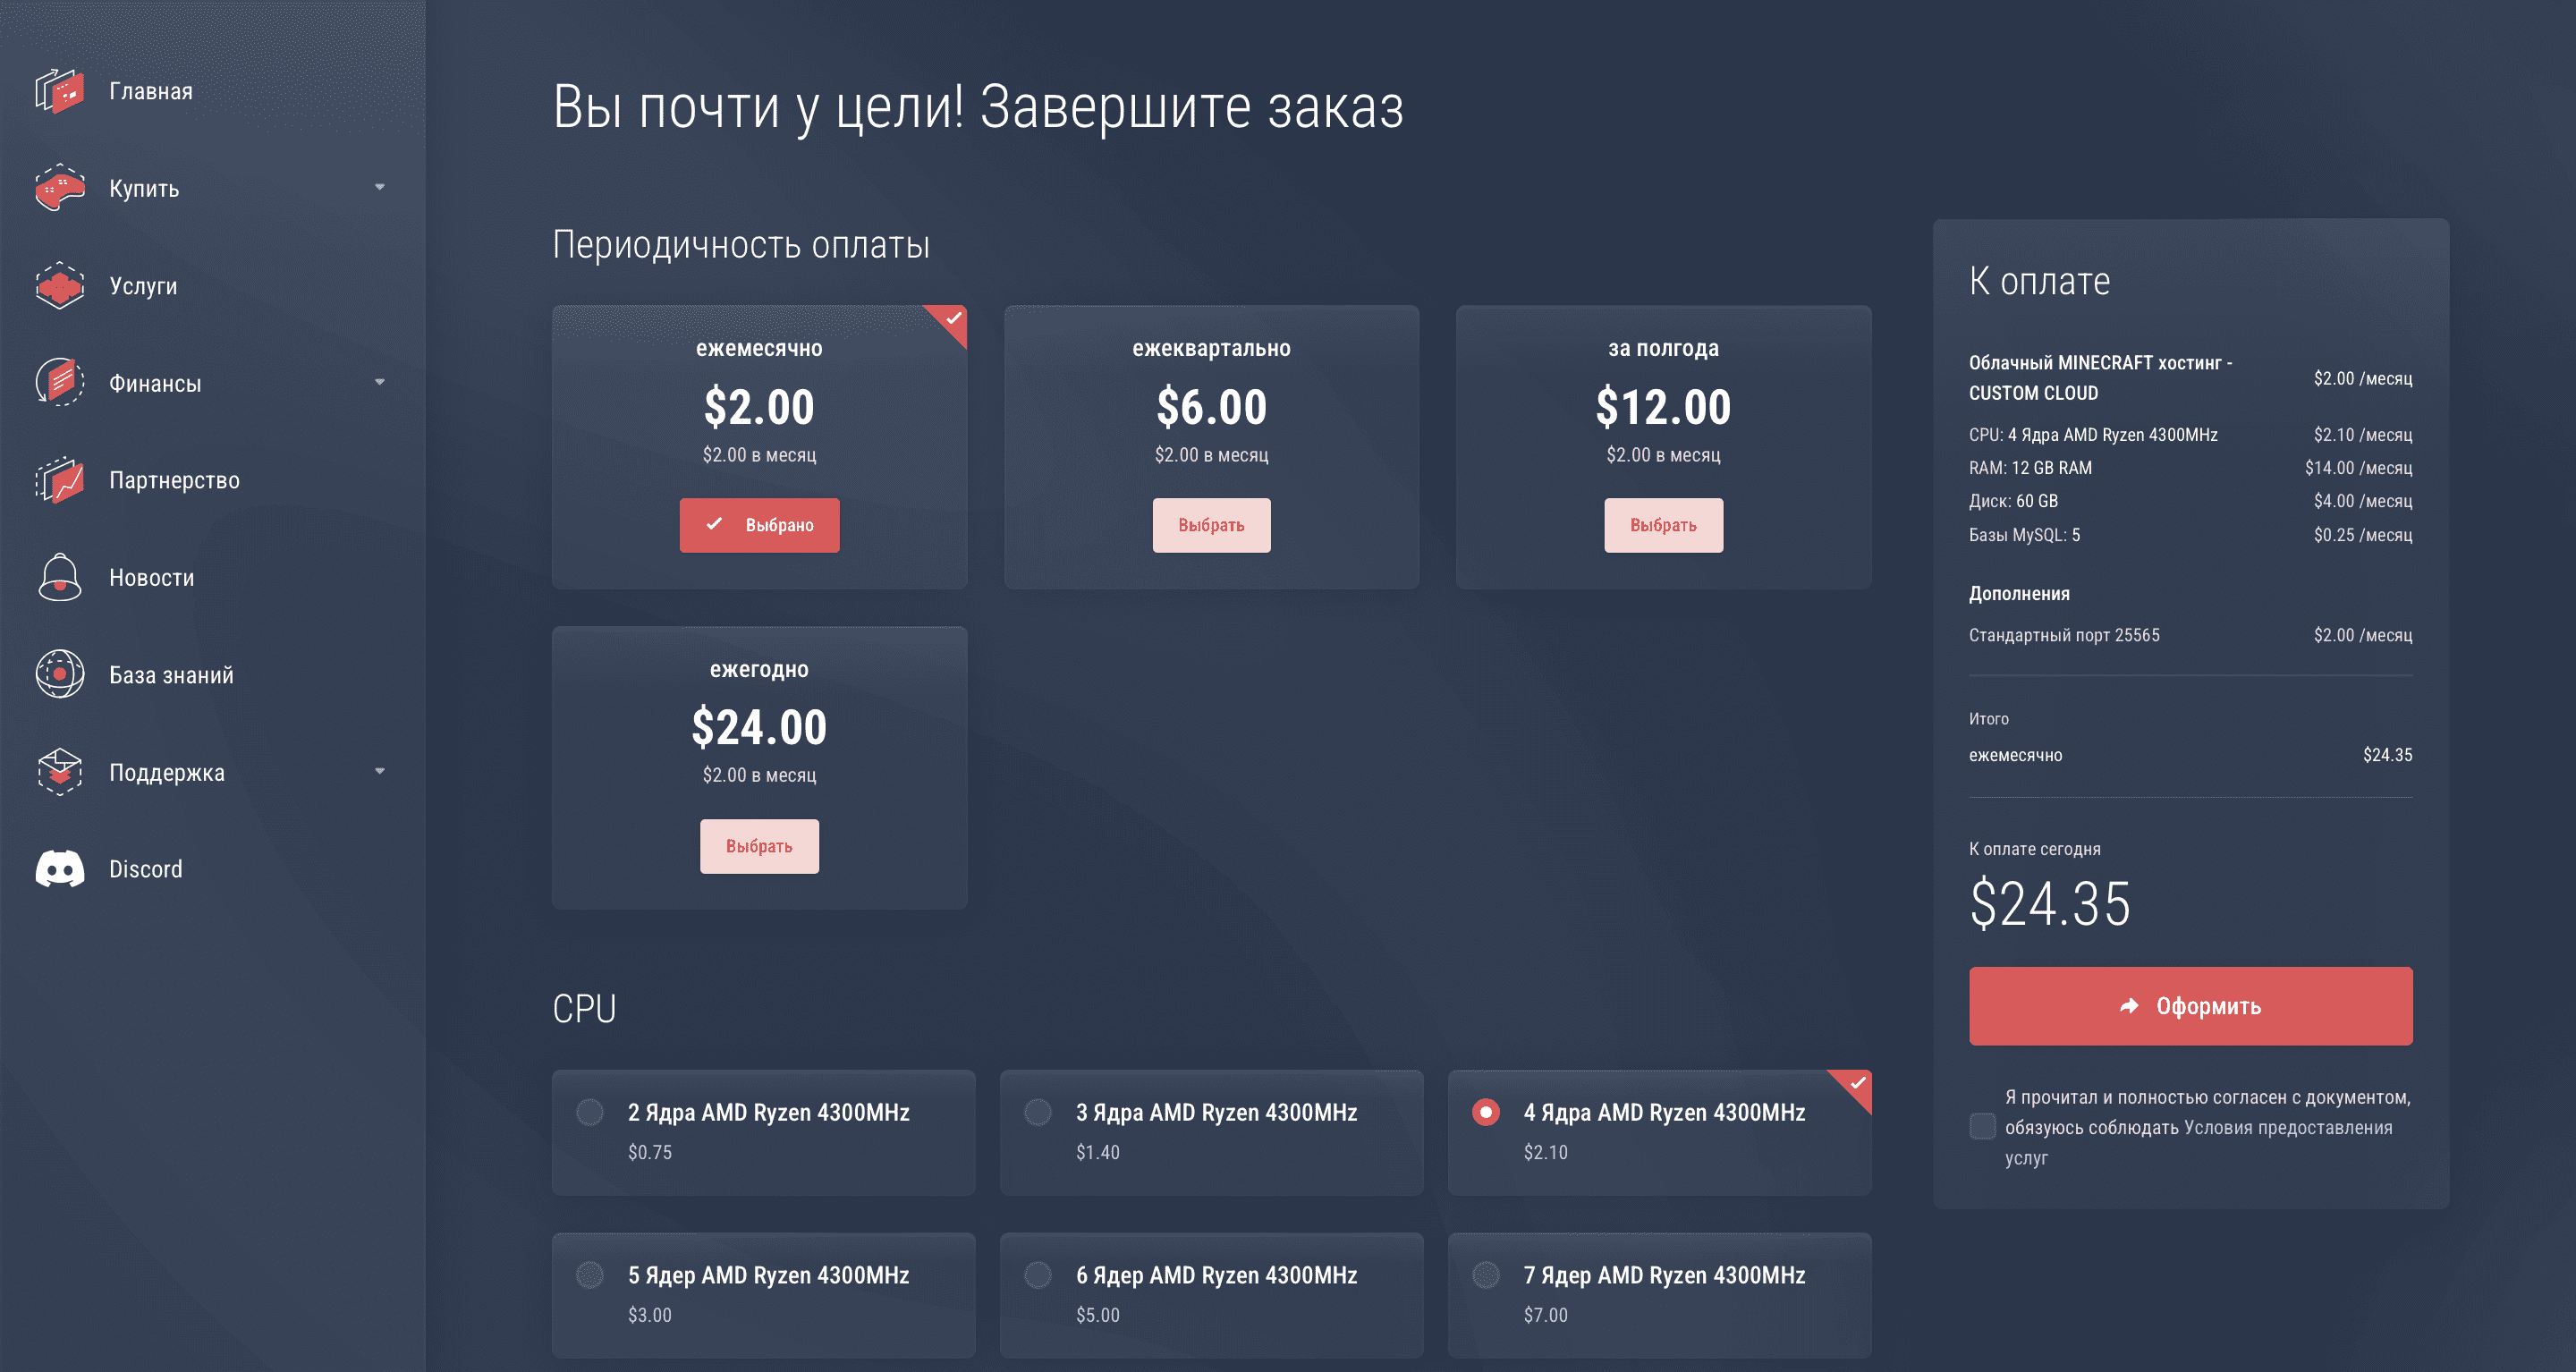The height and width of the screenshot is (1372, 2576).
Task: Click the Финансы document icon
Action: [x=60, y=383]
